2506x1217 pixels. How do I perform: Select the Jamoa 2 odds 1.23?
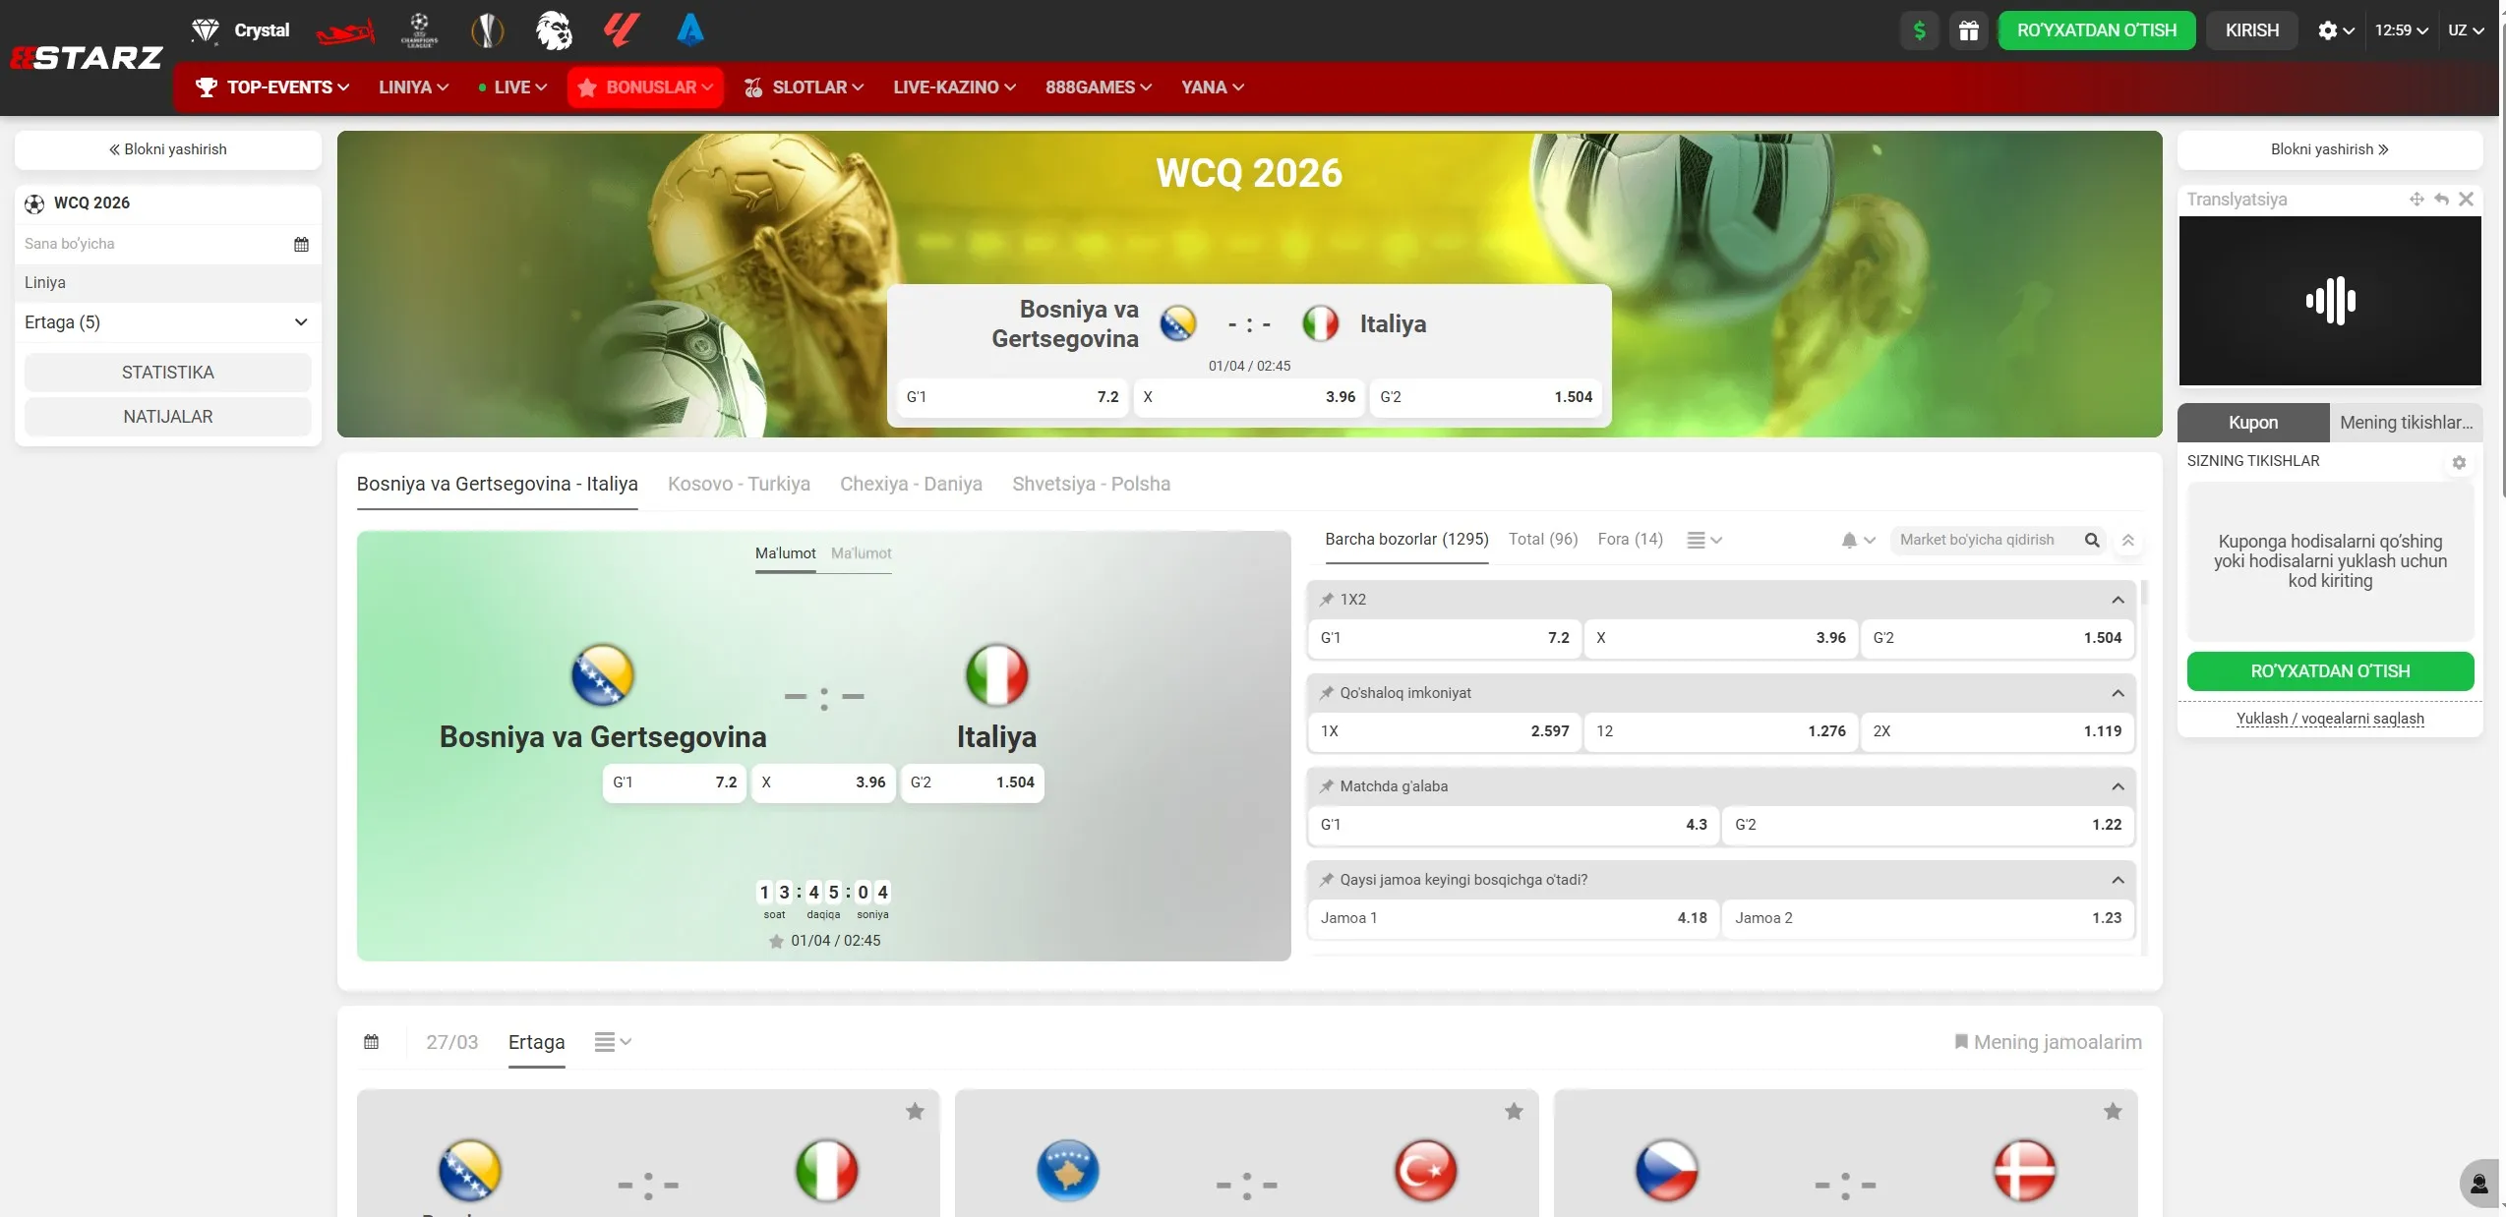1929,918
